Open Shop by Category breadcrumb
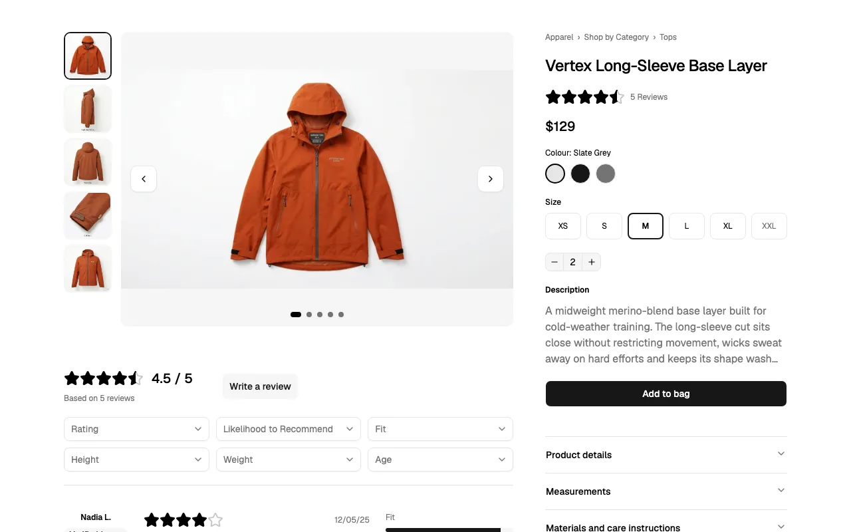The image size is (851, 532). tap(616, 37)
